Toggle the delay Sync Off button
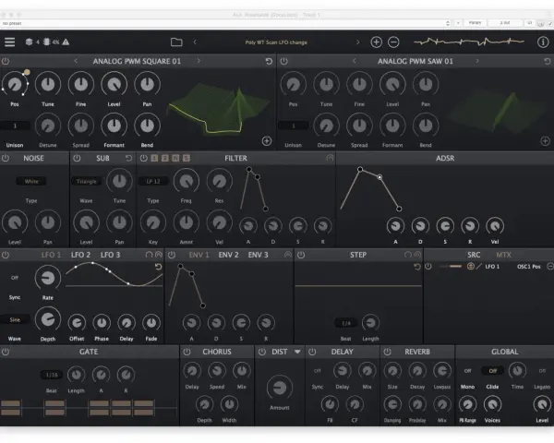Image resolution: width=554 pixels, height=443 pixels. (318, 371)
